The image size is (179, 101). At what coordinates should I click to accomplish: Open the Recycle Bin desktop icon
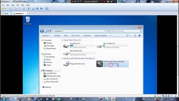point(28,20)
